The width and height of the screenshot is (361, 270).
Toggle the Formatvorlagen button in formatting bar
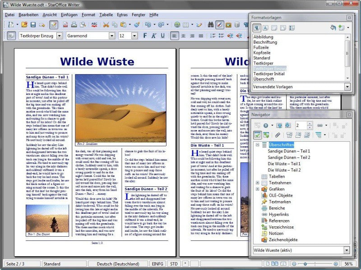coord(11,36)
